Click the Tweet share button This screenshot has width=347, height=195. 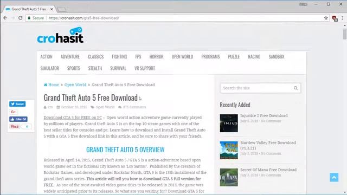tap(17, 104)
